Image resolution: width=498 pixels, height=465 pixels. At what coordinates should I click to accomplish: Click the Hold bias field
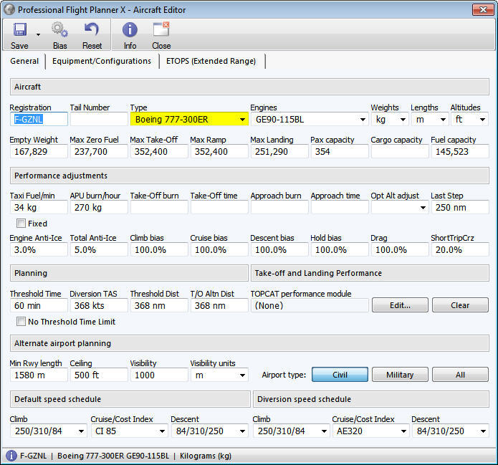click(x=340, y=249)
